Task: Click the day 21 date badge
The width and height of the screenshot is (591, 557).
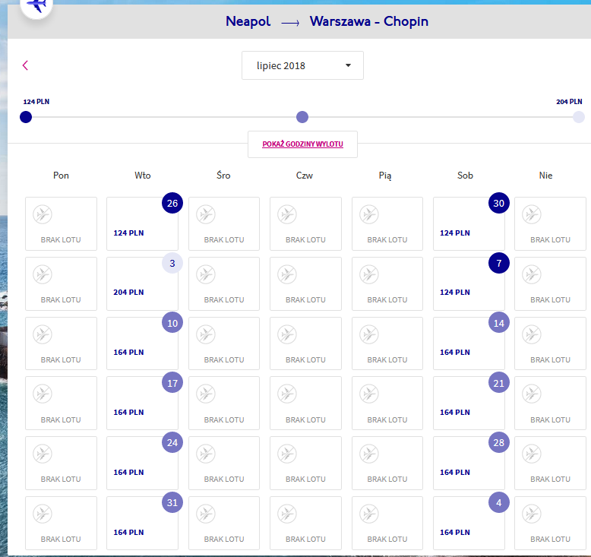Action: [498, 383]
